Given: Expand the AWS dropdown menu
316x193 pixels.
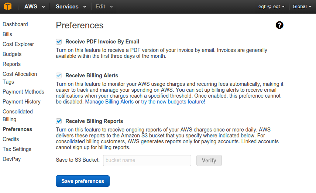Looking at the screenshot, I should pyautogui.click(x=35, y=7).
